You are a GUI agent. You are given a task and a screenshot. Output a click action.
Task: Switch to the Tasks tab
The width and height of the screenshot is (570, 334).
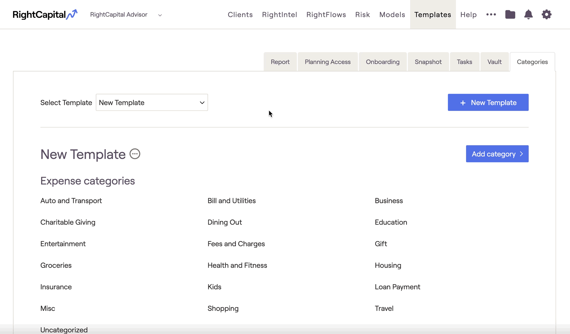click(x=465, y=62)
